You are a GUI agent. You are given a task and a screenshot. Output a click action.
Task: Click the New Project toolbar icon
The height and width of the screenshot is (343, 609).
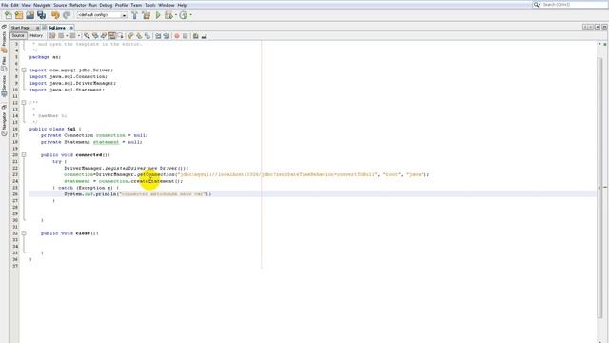[x=19, y=15]
